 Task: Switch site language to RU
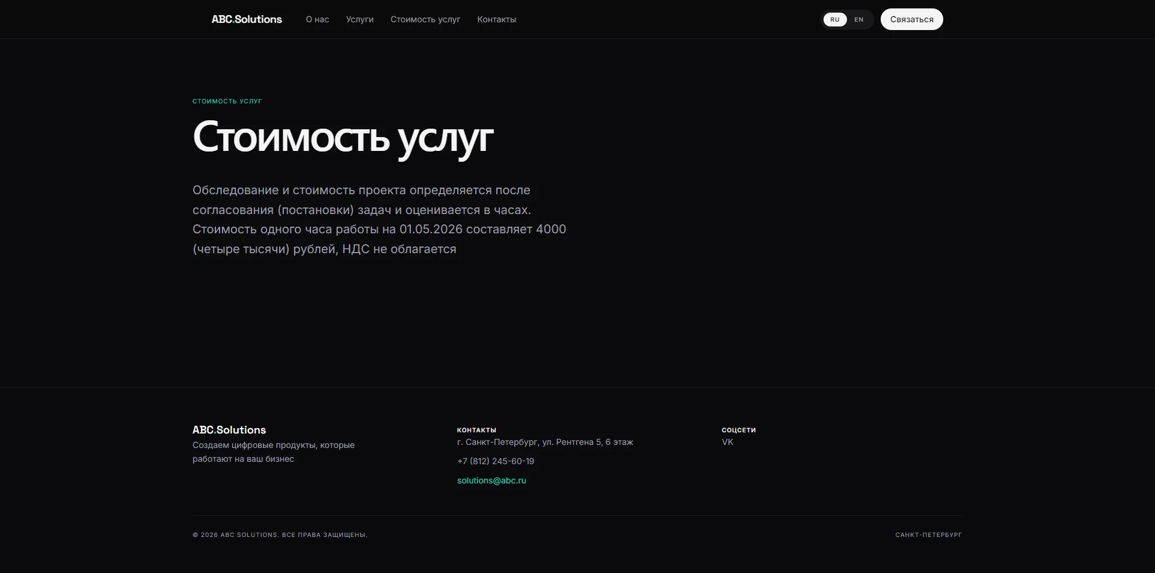pos(835,19)
